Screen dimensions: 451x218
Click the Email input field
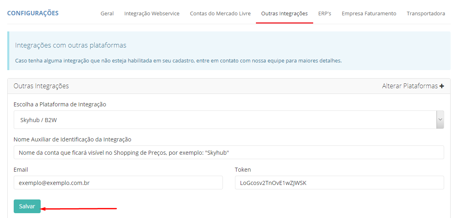tap(118, 183)
